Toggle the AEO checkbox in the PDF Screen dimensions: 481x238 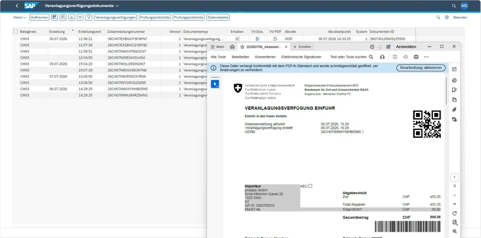point(310,186)
